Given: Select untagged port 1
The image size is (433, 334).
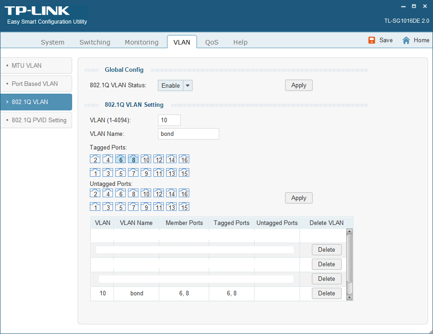Looking at the screenshot, I should pyautogui.click(x=95, y=207).
